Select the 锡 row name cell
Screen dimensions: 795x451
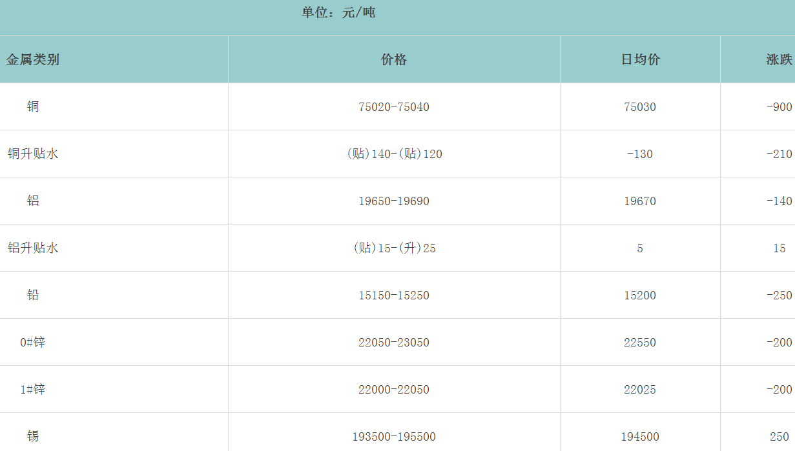tap(33, 436)
